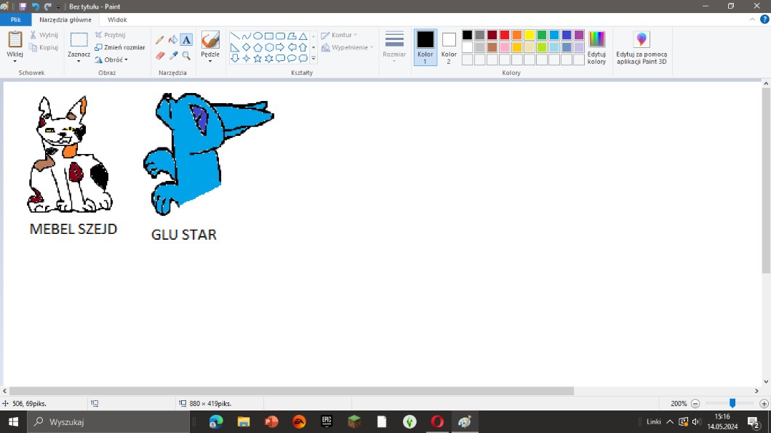Pick the red color swatch
Image resolution: width=771 pixels, height=433 pixels.
[x=504, y=35]
